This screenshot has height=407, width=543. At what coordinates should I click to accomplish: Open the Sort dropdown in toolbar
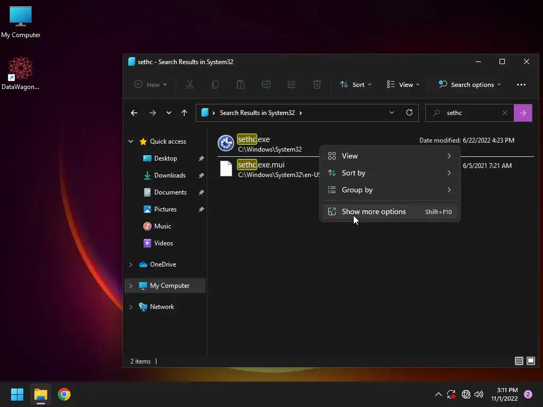pos(356,84)
